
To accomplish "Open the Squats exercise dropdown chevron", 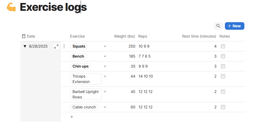I will point(105,46).
